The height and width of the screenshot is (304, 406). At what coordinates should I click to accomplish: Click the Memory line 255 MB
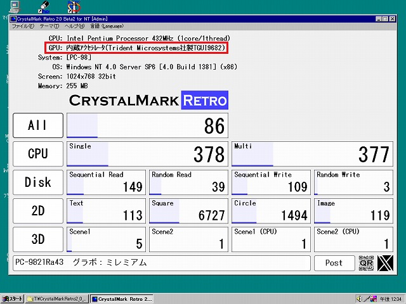[x=63, y=86]
